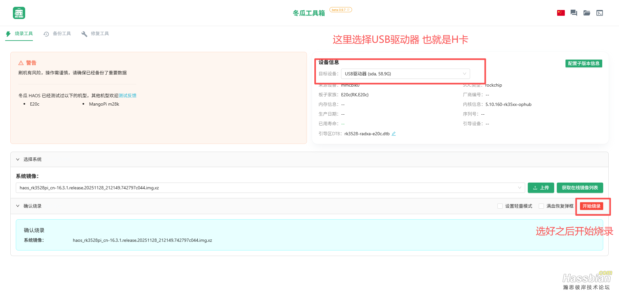Switch to the 备份工具 tab

pos(62,33)
